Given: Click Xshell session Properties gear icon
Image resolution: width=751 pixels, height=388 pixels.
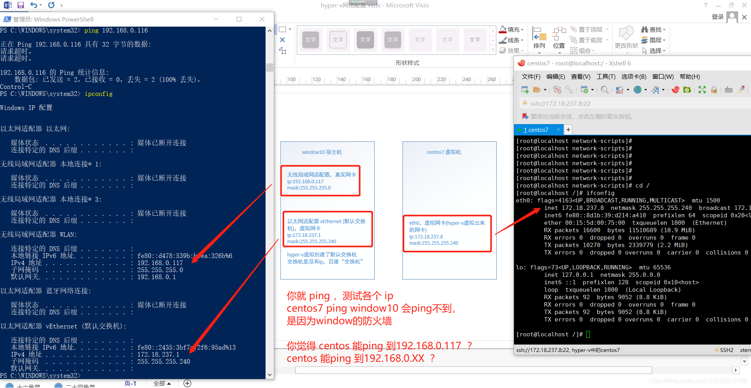Looking at the screenshot, I should pyautogui.click(x=584, y=90).
